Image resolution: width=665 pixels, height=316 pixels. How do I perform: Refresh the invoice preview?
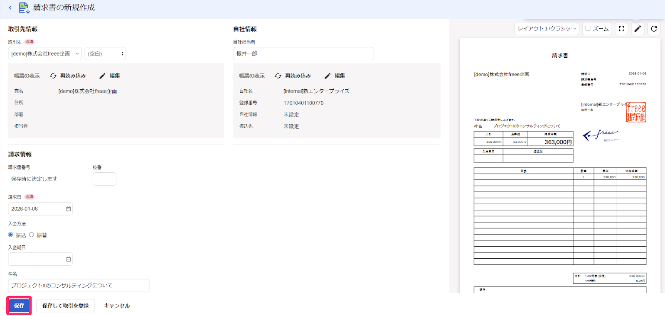click(x=654, y=29)
